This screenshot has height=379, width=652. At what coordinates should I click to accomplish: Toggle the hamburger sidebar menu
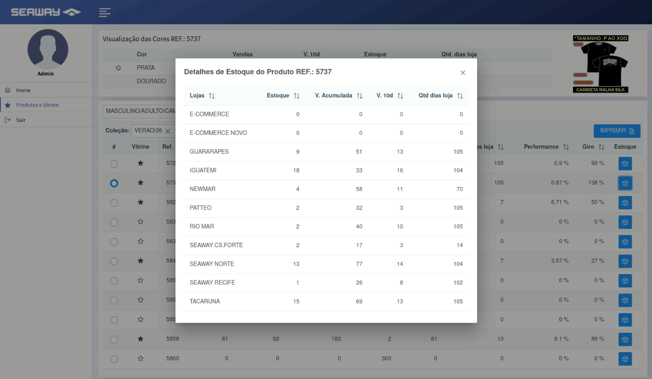point(104,12)
